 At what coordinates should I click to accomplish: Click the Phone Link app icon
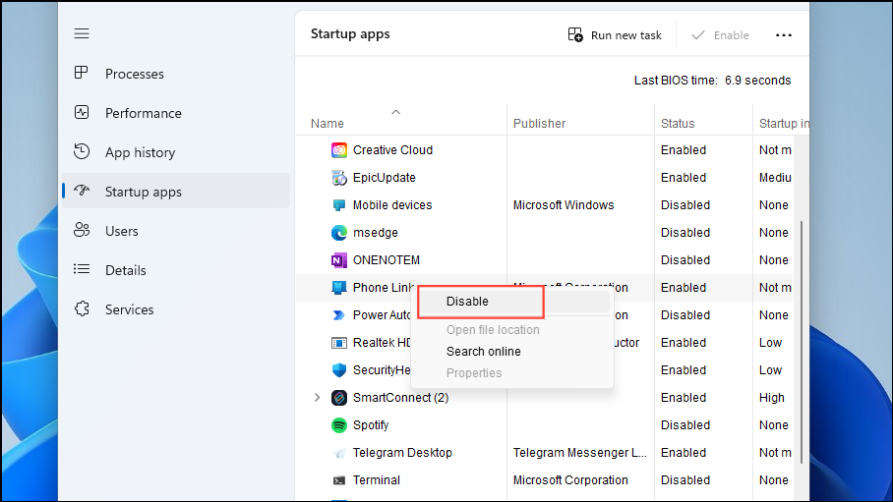point(339,288)
